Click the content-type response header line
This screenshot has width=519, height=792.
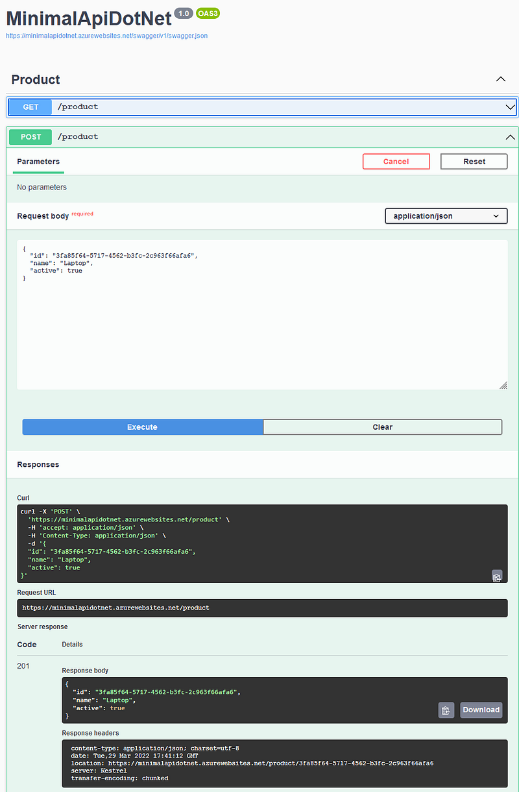(x=155, y=749)
